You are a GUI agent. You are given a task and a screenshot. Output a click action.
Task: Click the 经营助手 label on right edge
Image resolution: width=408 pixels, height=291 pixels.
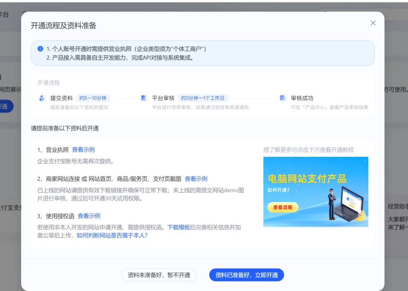click(x=398, y=207)
